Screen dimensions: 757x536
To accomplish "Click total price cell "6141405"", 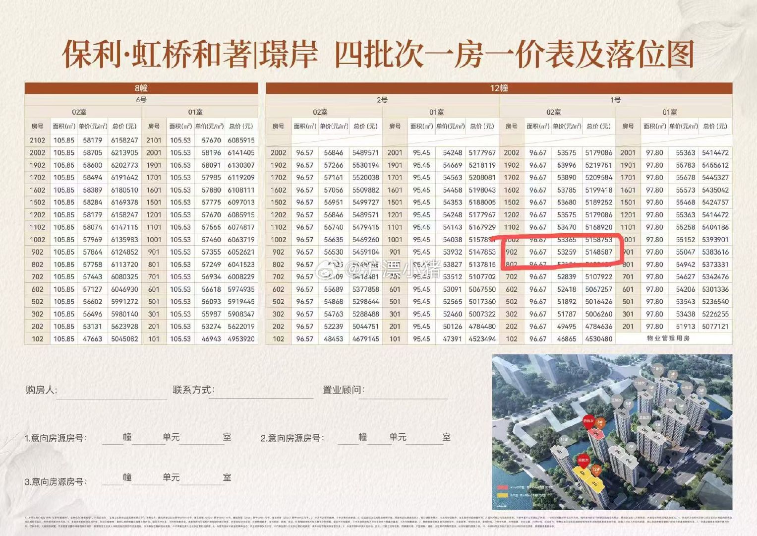I will (x=241, y=153).
